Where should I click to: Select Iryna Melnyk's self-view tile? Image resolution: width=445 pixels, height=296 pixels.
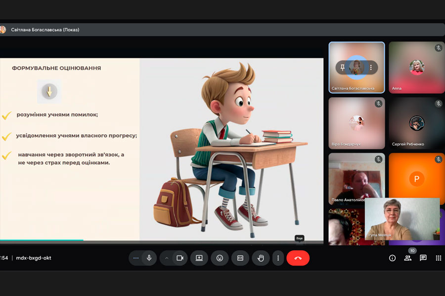click(x=402, y=219)
